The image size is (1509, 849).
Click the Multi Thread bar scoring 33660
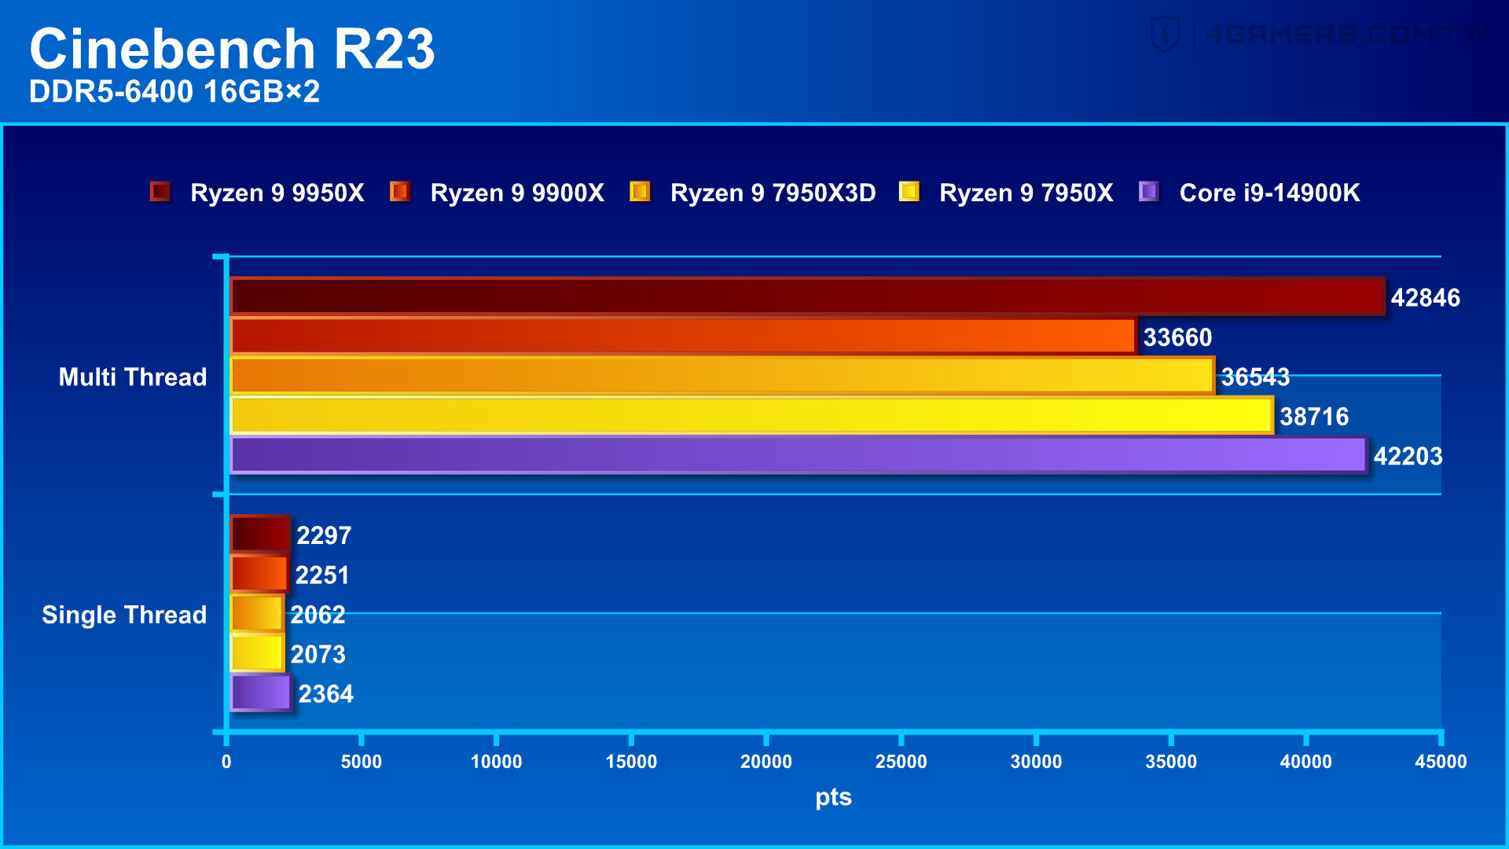coord(683,336)
